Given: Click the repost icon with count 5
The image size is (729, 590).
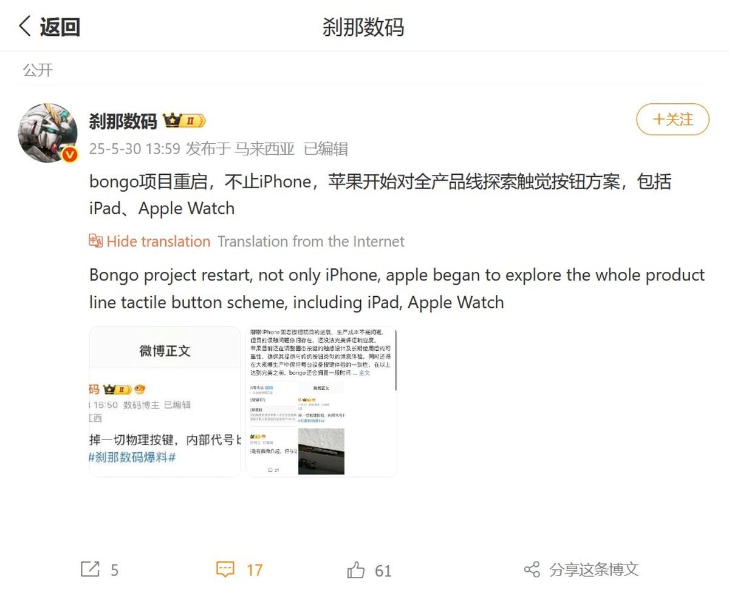Looking at the screenshot, I should click(90, 569).
